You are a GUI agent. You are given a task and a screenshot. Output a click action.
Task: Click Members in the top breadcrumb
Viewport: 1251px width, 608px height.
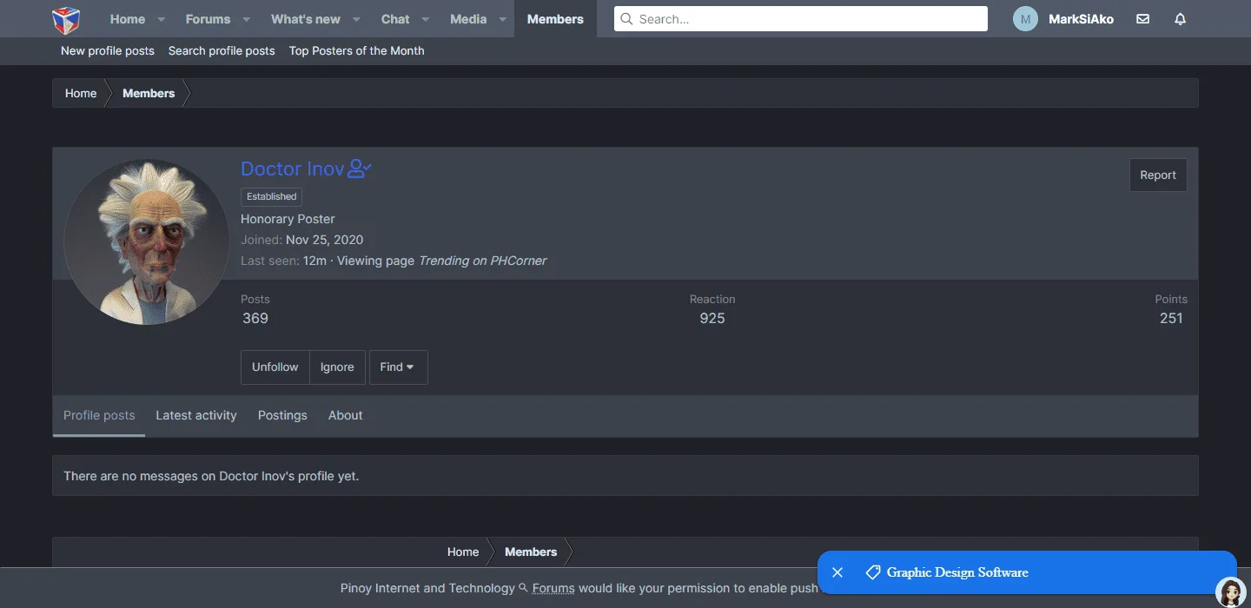coord(149,93)
